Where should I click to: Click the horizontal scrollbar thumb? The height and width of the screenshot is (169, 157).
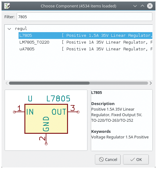tap(49, 83)
